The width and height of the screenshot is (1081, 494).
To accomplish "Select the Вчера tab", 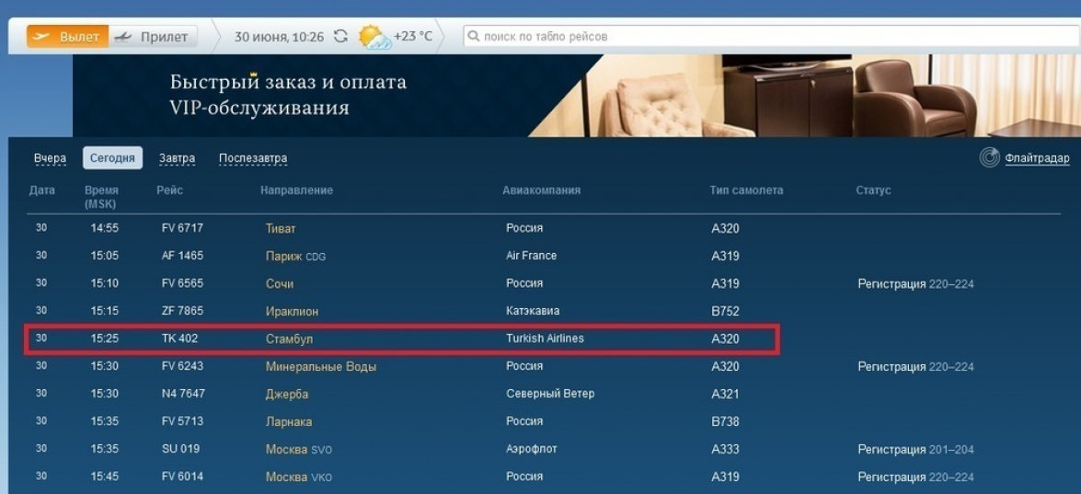I will tap(51, 158).
